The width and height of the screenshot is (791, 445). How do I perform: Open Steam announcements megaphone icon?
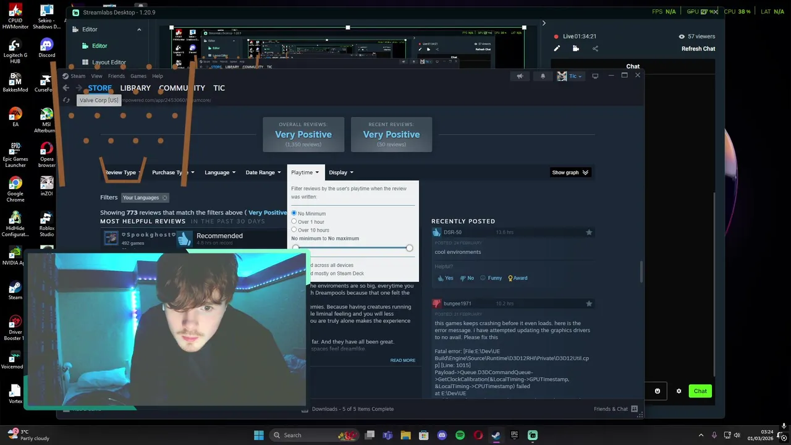click(520, 76)
